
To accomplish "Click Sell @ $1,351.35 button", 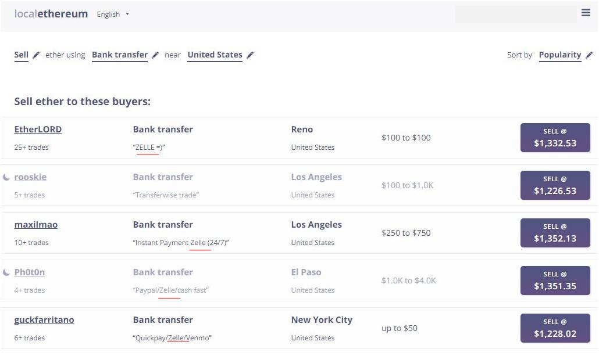I will pyautogui.click(x=555, y=281).
